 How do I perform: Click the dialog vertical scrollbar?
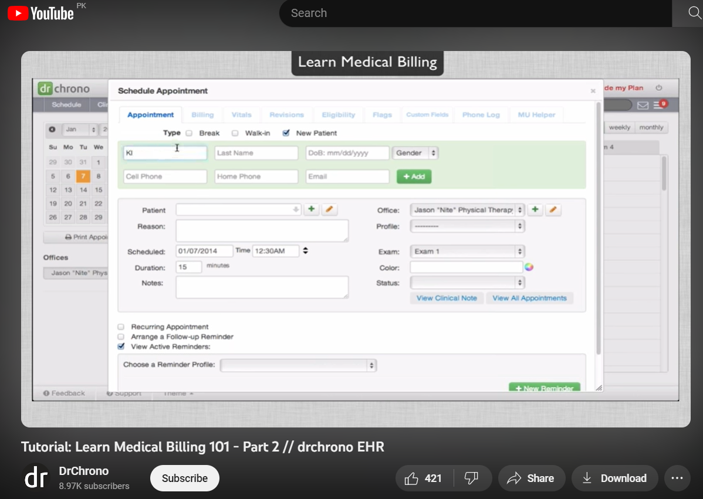(x=598, y=229)
